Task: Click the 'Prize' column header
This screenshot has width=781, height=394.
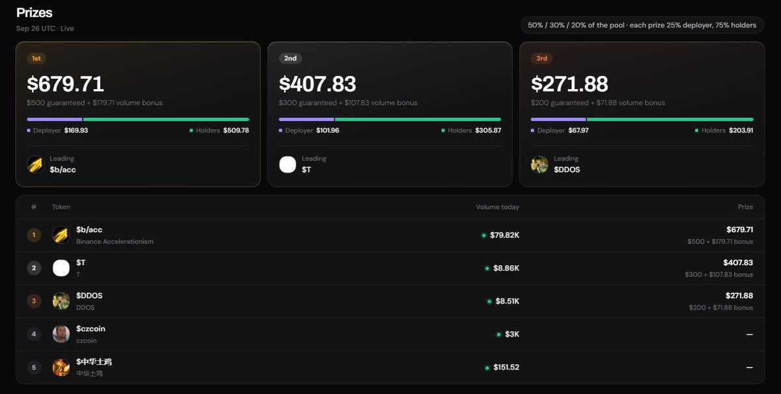Action: point(746,207)
